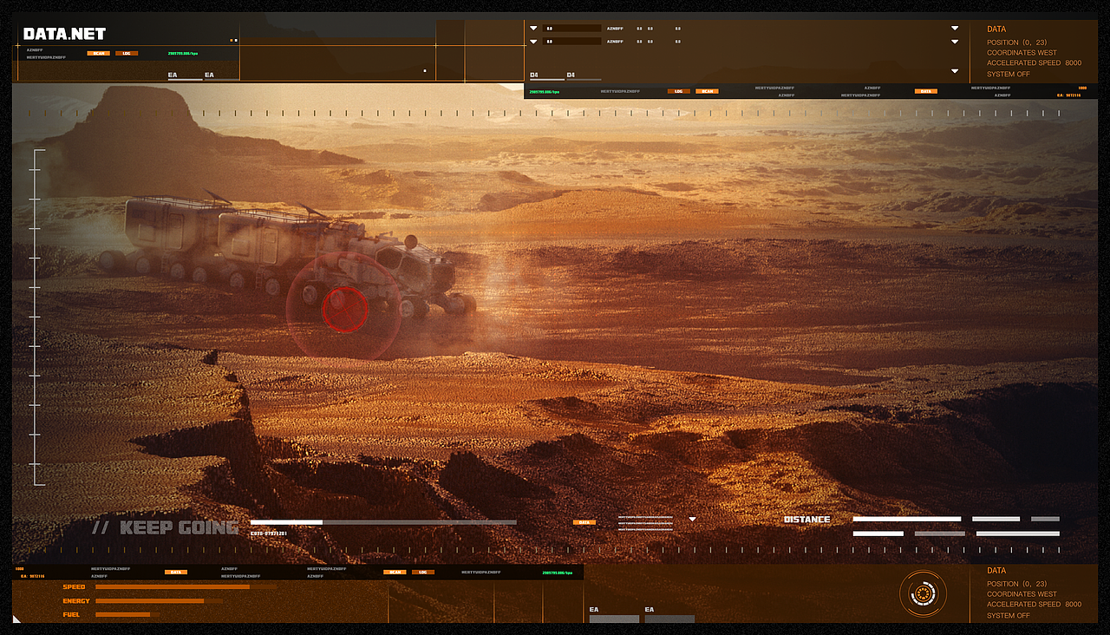This screenshot has width=1110, height=635.
Task: Switch to the second EA tab in bottom panel
Action: click(x=669, y=614)
